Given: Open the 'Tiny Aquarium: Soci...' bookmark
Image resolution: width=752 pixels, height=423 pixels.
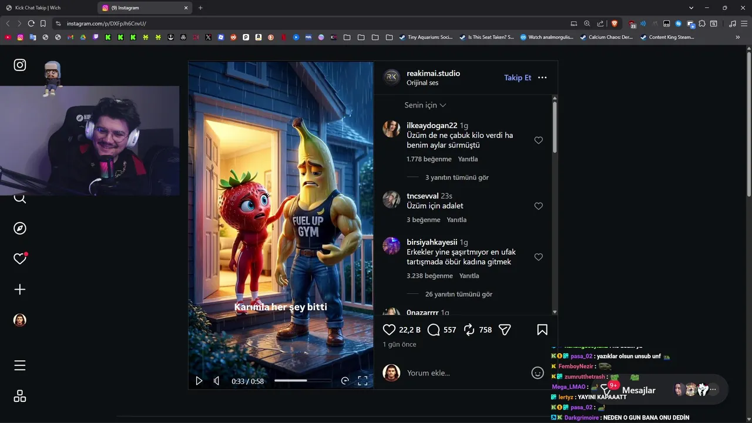Looking at the screenshot, I should pos(426,37).
